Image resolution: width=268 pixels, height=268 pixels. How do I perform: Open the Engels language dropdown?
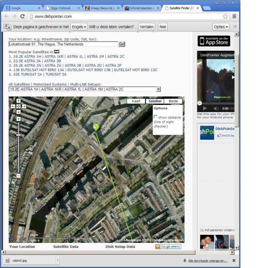point(79,27)
